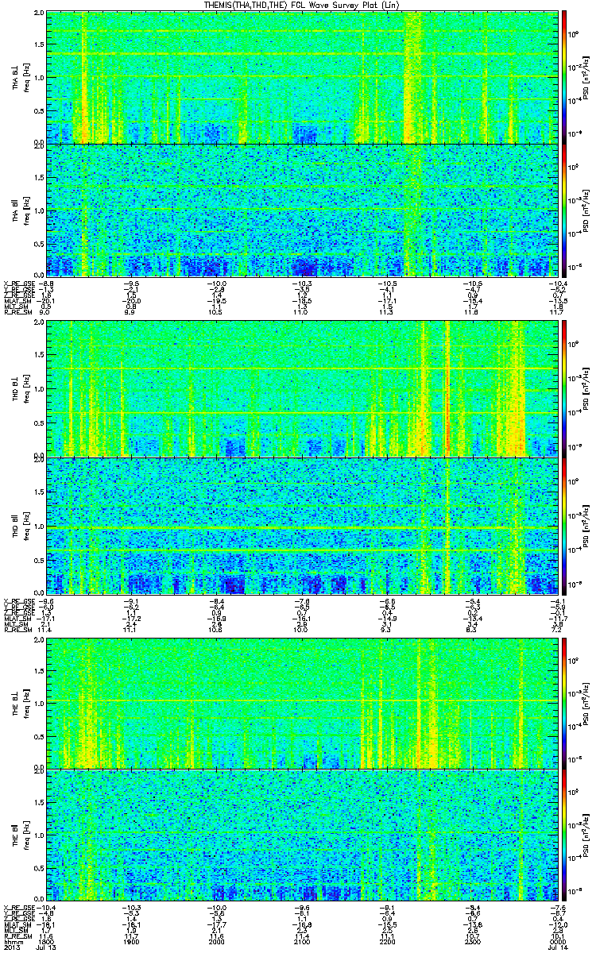Click the 1.0 frequency tick on THD B-parallel axis

click(39, 526)
